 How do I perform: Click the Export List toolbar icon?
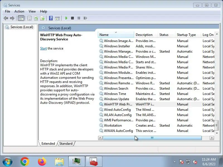point(42,18)
